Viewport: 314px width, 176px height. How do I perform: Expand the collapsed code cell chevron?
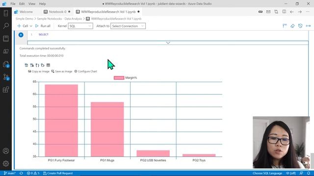point(168,43)
